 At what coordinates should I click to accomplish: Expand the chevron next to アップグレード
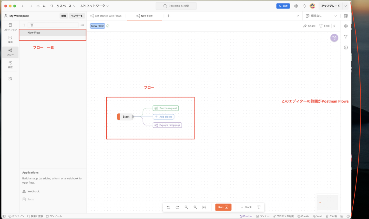pos(346,6)
